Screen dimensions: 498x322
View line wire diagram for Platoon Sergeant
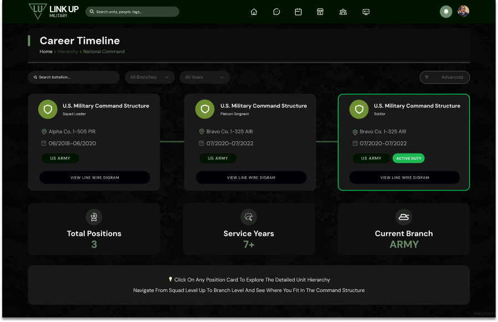click(251, 177)
